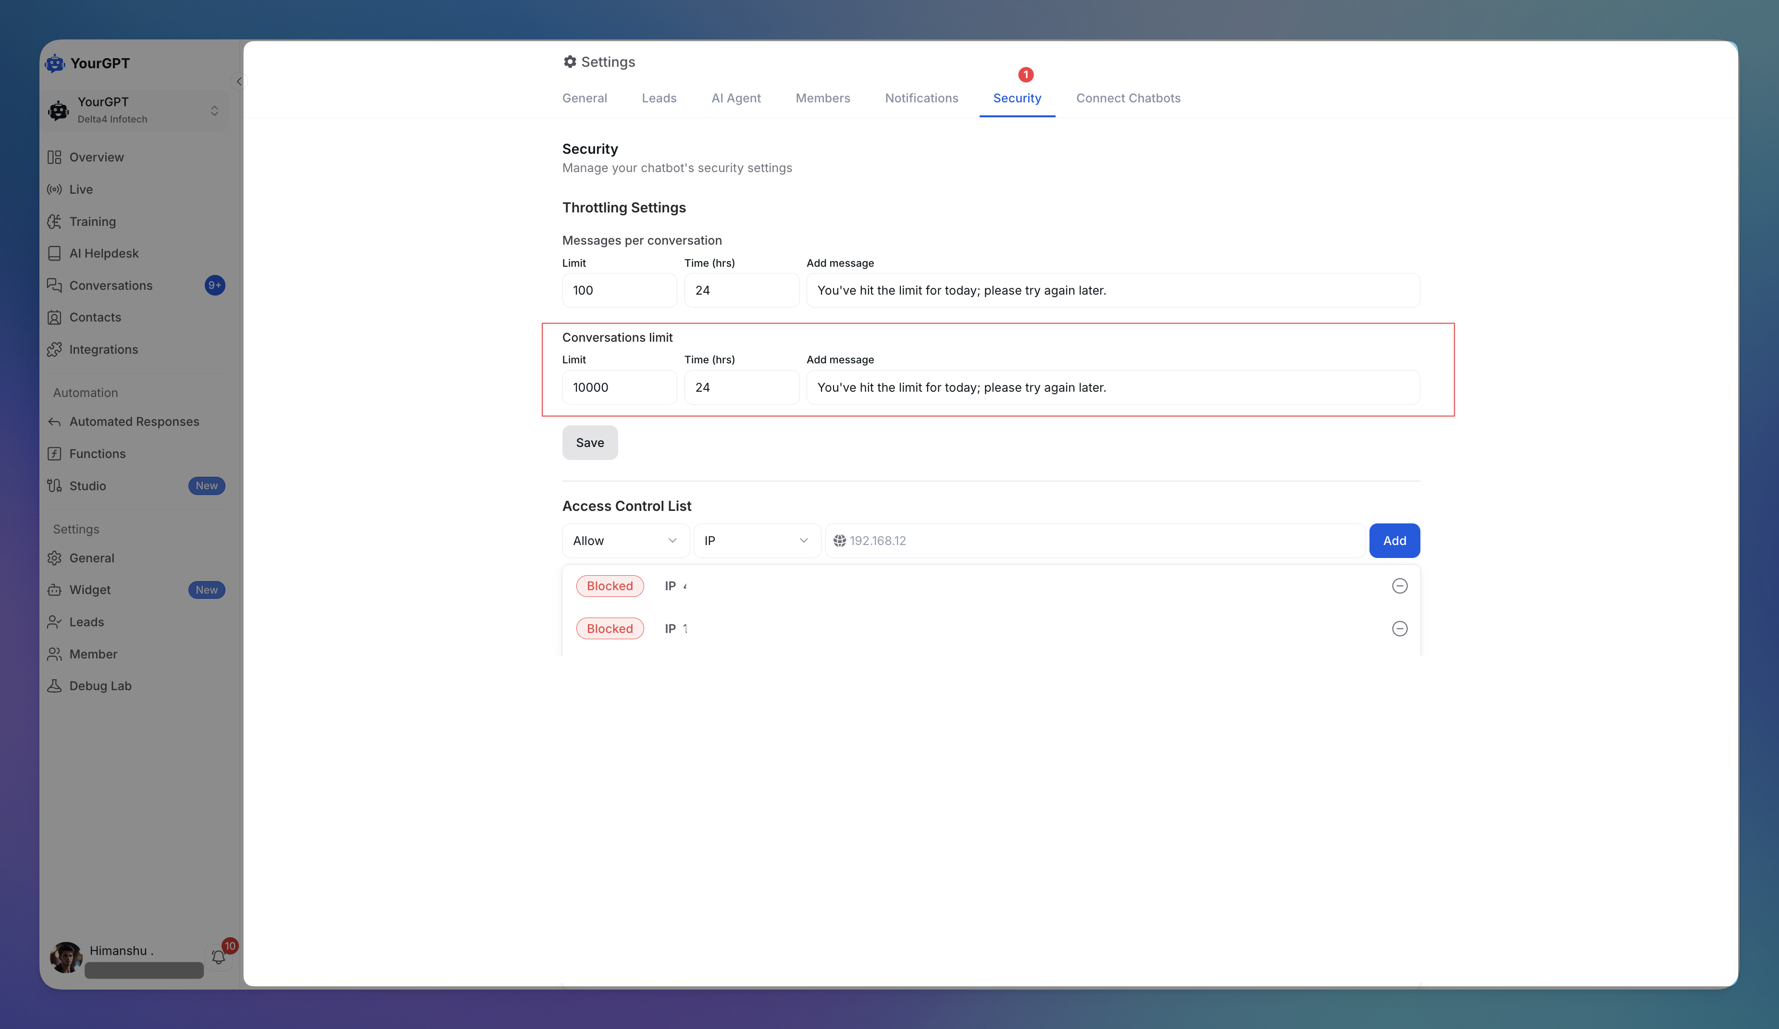The height and width of the screenshot is (1029, 1779).
Task: Click the Save button
Action: [589, 443]
